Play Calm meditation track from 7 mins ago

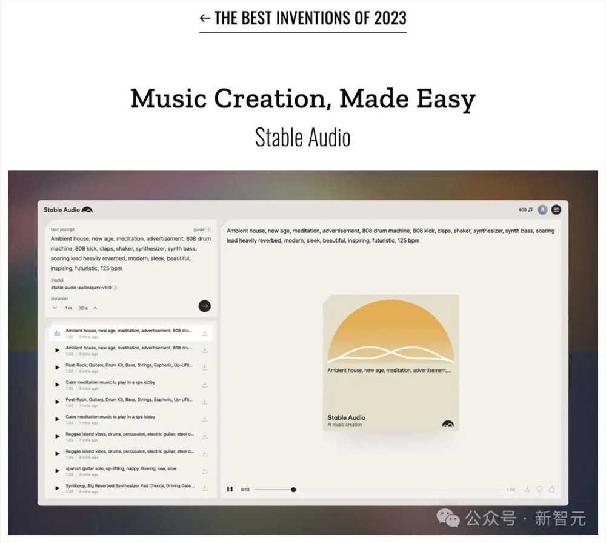pos(57,419)
